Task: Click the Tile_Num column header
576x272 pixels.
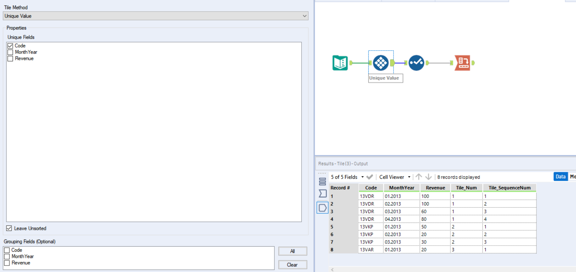Action: click(x=466, y=188)
